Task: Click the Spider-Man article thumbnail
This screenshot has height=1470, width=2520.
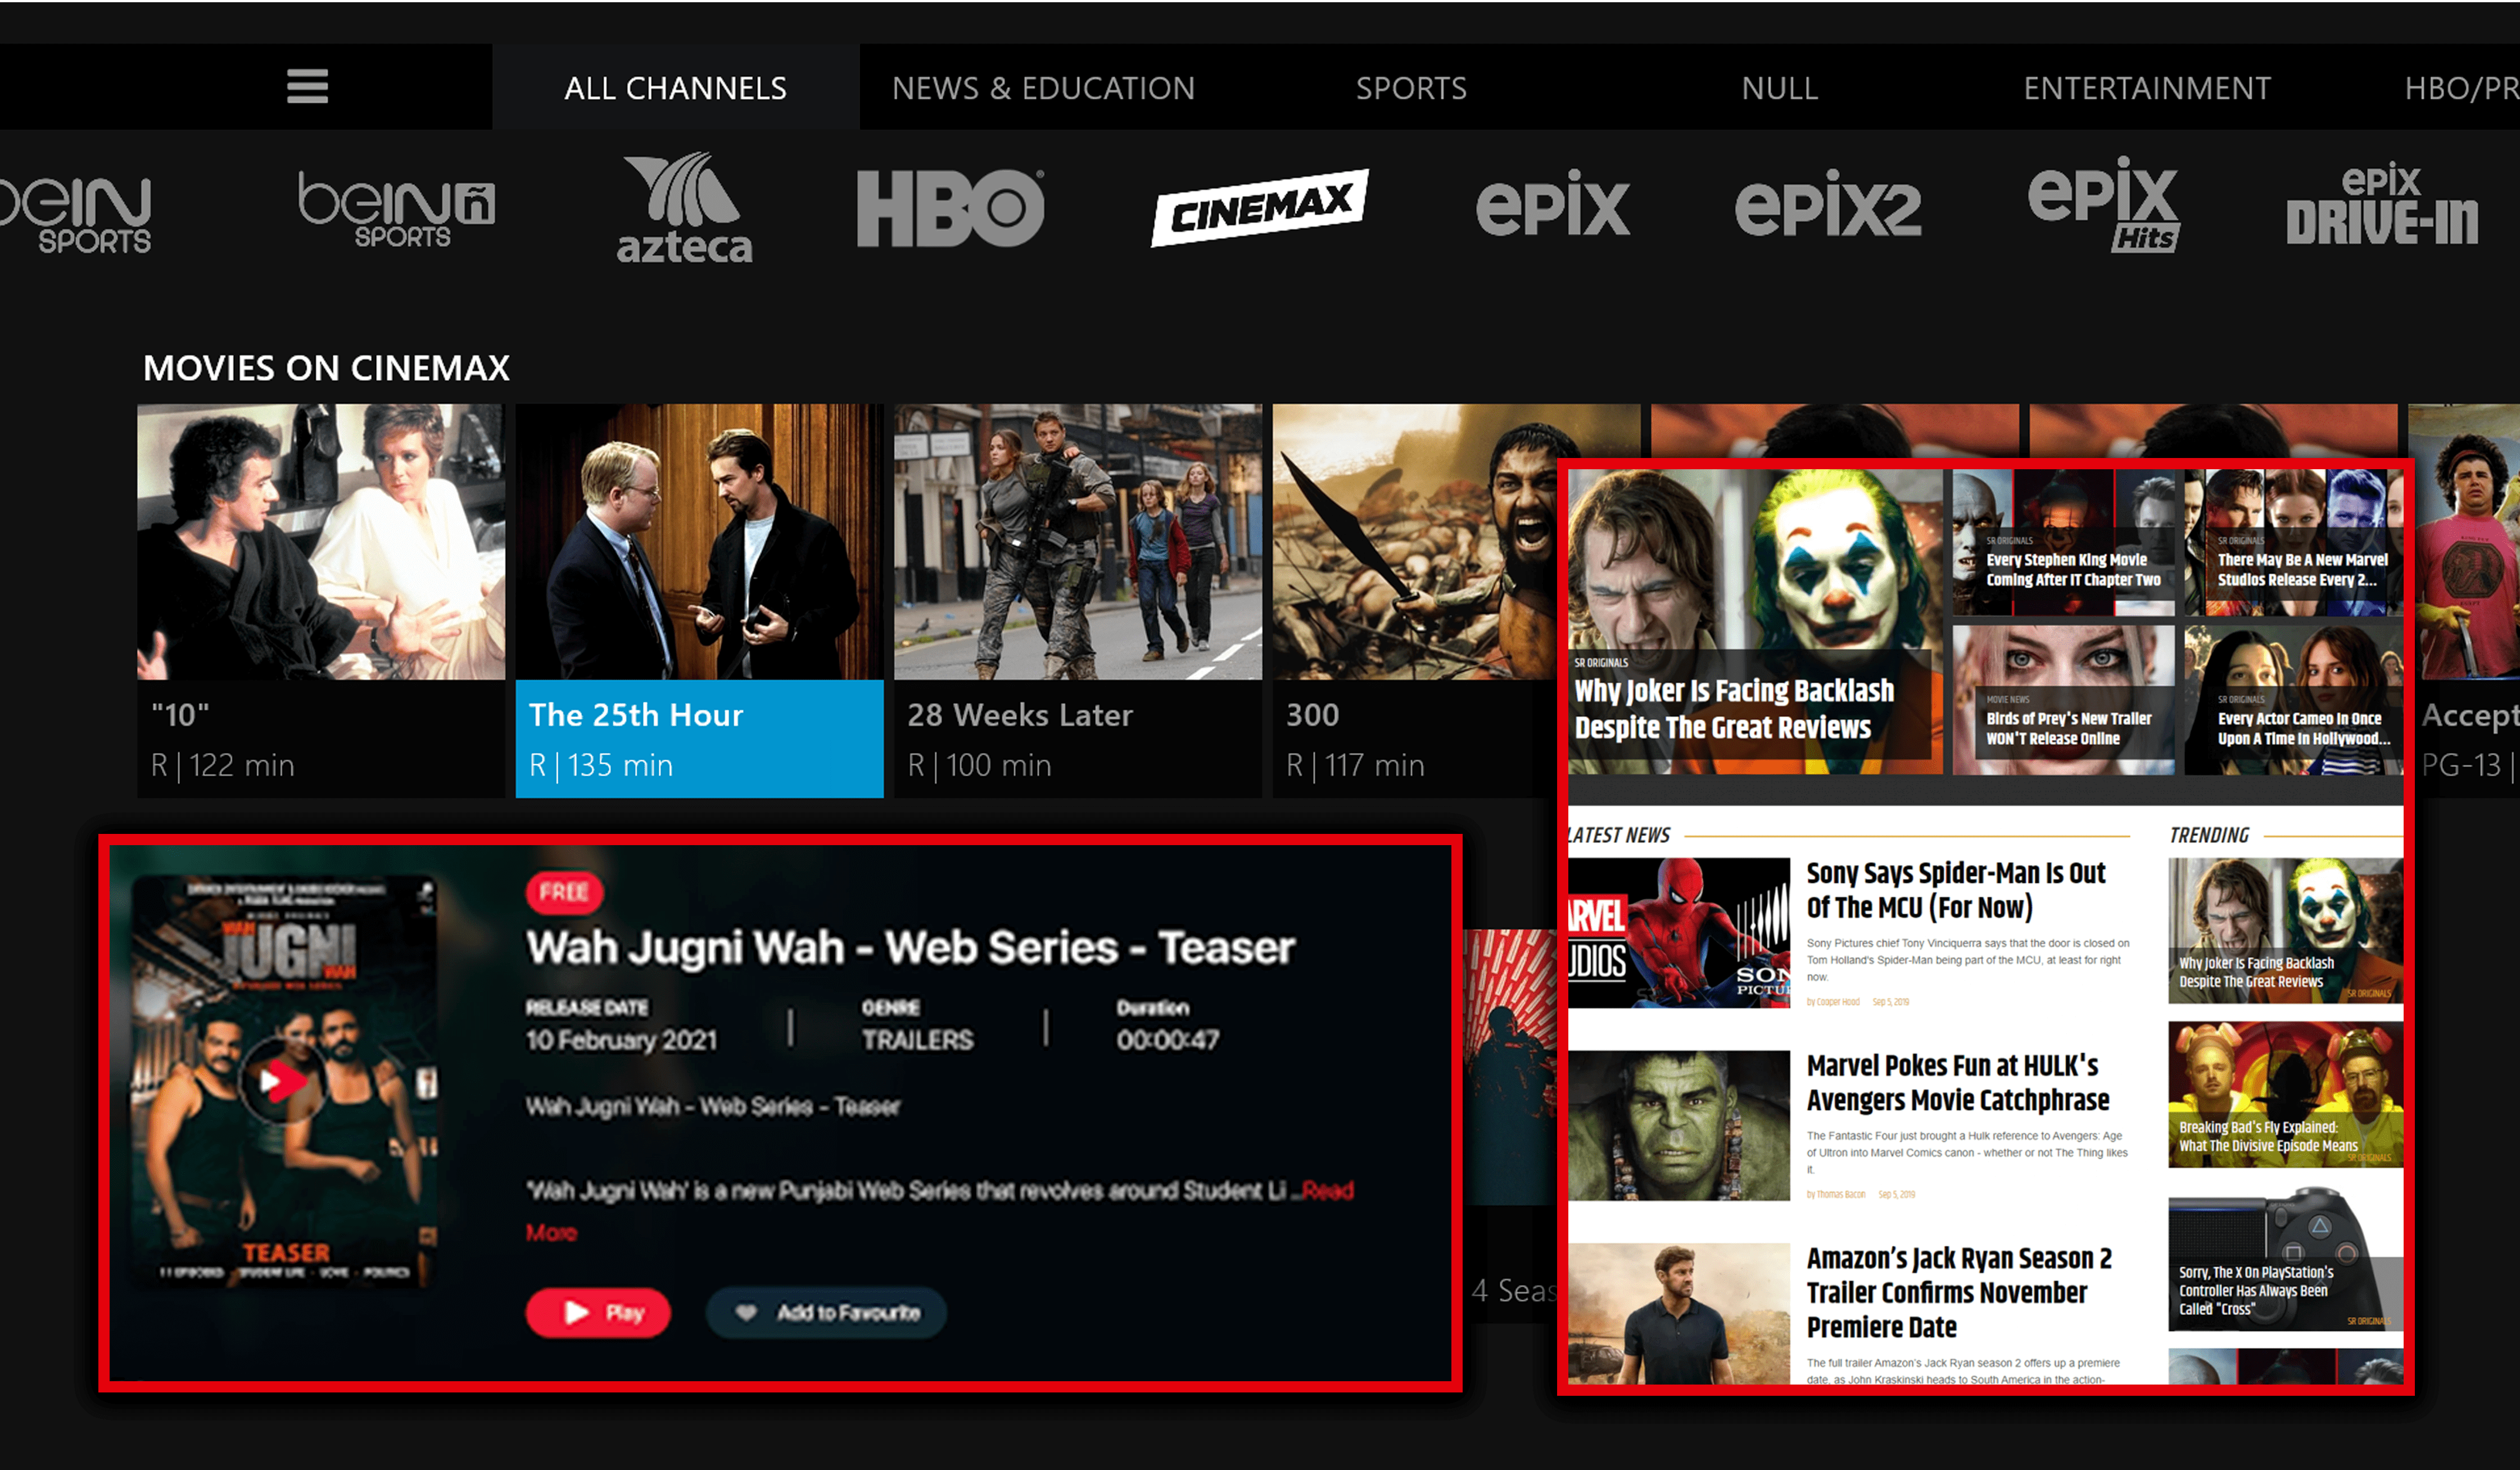Action: tap(1679, 932)
